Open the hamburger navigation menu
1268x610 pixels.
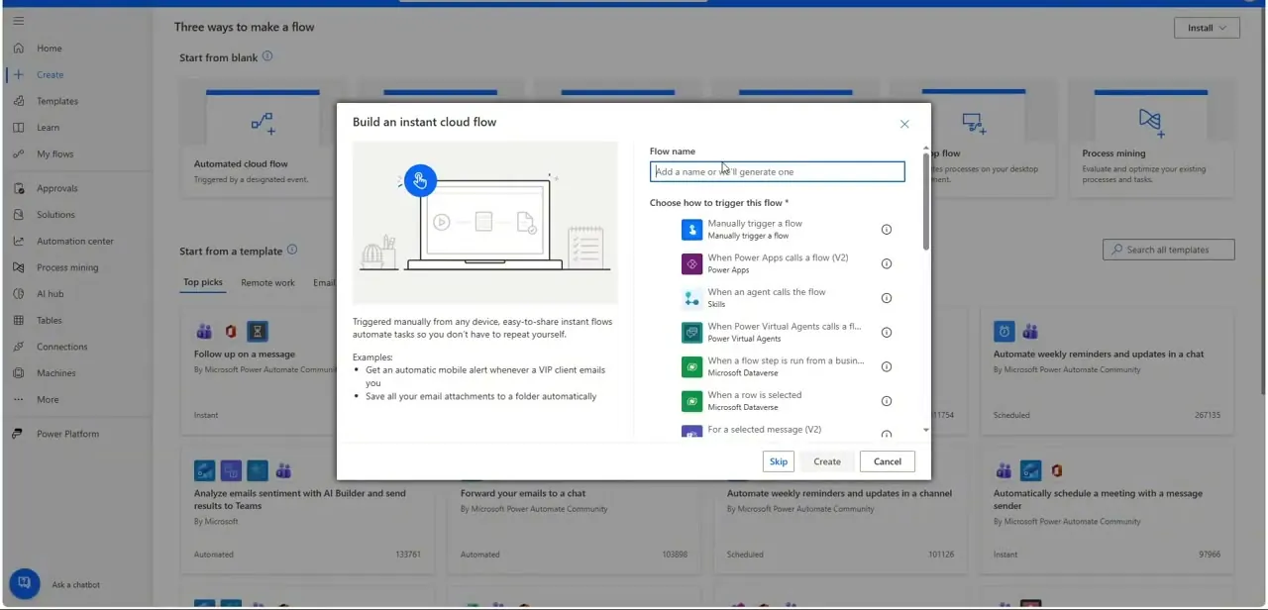click(x=18, y=21)
